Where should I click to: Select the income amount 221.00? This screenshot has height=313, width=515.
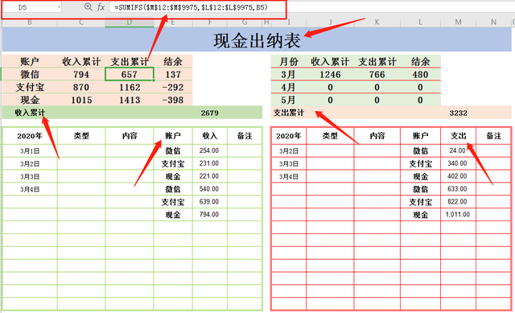[209, 176]
